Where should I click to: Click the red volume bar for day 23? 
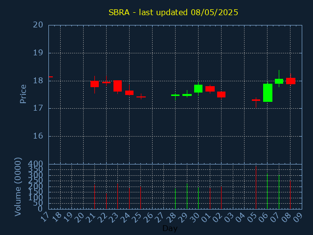point(117,196)
